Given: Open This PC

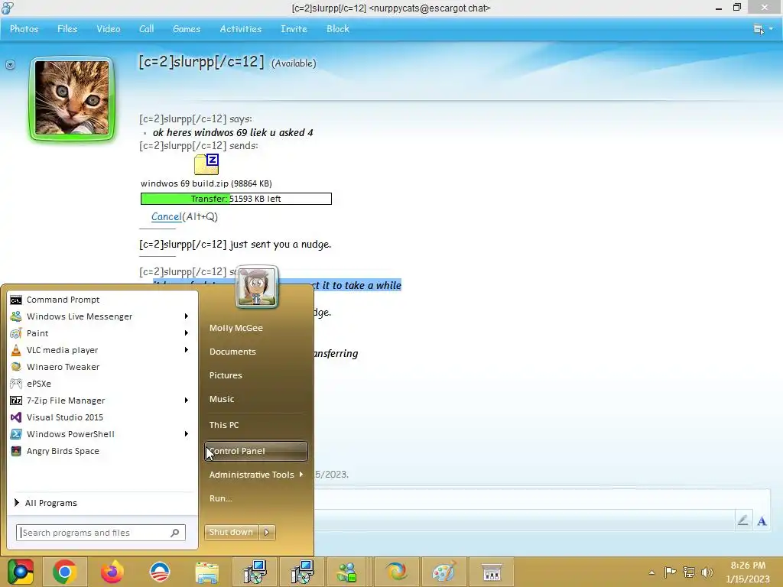Looking at the screenshot, I should coord(224,425).
